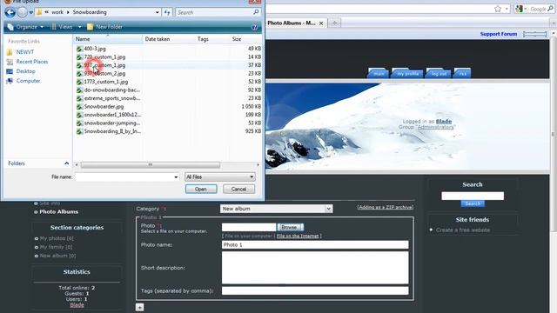Click the Cancel button in dialog
This screenshot has width=557, height=313.
(x=238, y=190)
